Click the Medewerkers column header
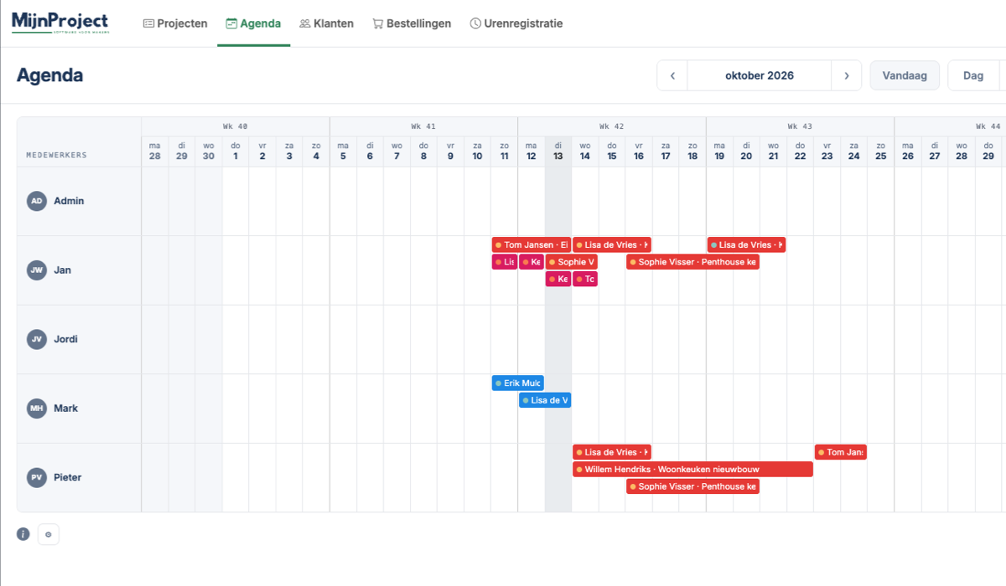 (56, 155)
